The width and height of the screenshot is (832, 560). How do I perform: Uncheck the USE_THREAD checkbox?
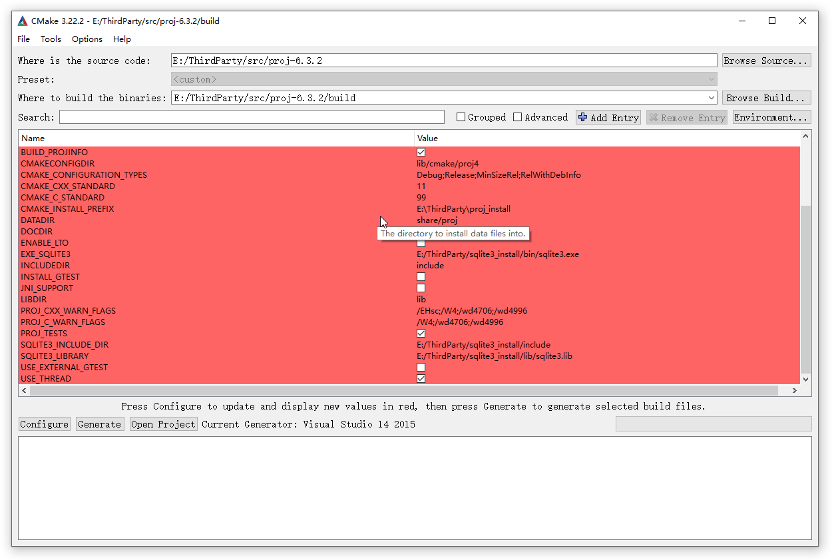[421, 379]
